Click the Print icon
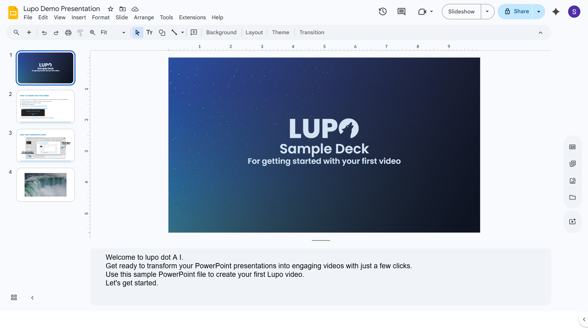The height and width of the screenshot is (330, 588). pyautogui.click(x=68, y=32)
